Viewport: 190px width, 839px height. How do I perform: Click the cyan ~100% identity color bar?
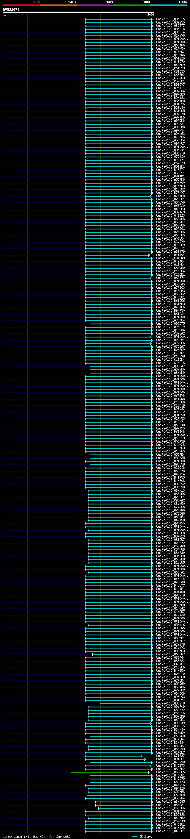pyautogui.click(x=169, y=5)
